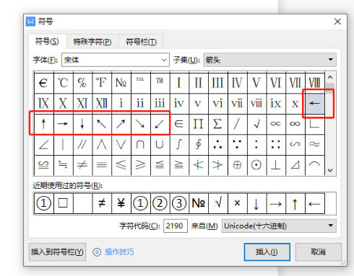Image resolution: width=354 pixels, height=276 pixels.
Task: Click the 插入到符号栏(Y) button
Action: [x=57, y=251]
